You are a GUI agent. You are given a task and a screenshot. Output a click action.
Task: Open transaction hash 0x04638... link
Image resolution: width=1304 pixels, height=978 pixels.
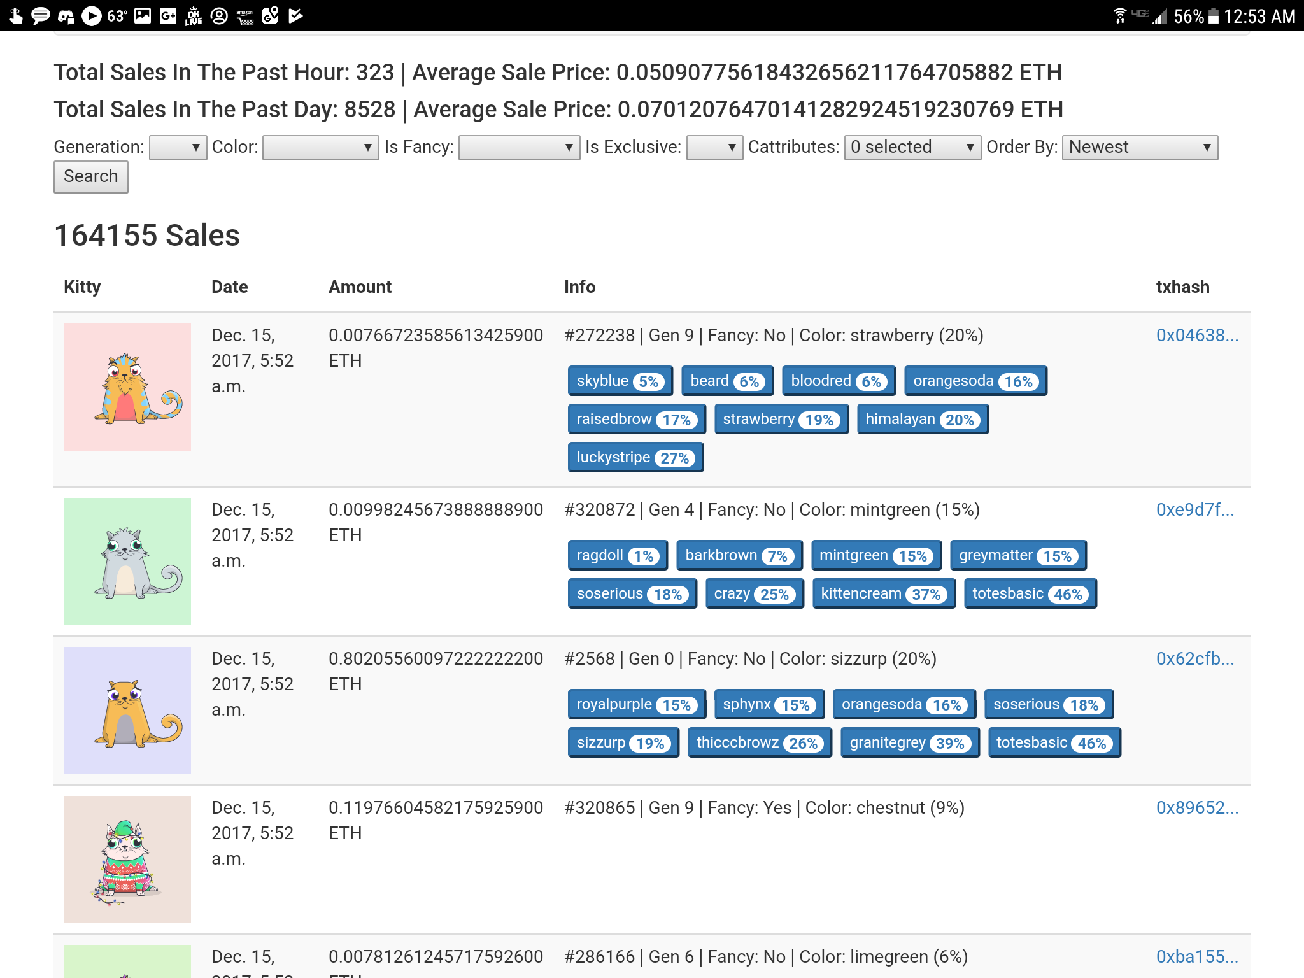(1197, 335)
